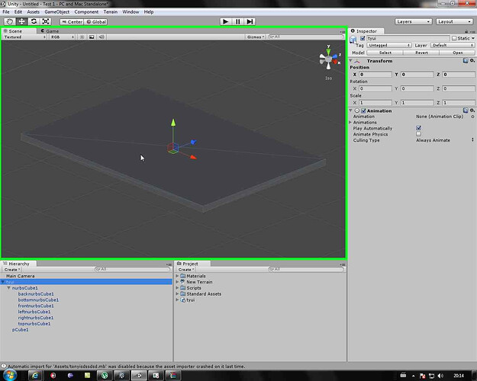477x381 pixels.
Task: Enable the Static checkbox
Action: point(454,38)
